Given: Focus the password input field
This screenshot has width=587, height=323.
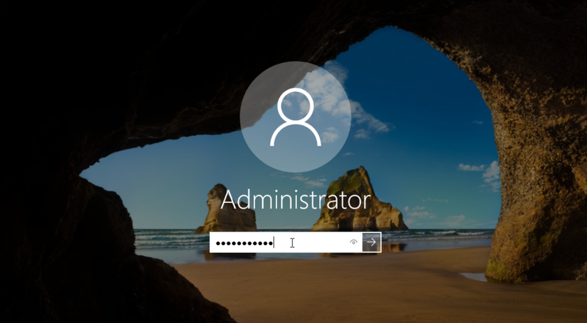Looking at the screenshot, I should (286, 242).
